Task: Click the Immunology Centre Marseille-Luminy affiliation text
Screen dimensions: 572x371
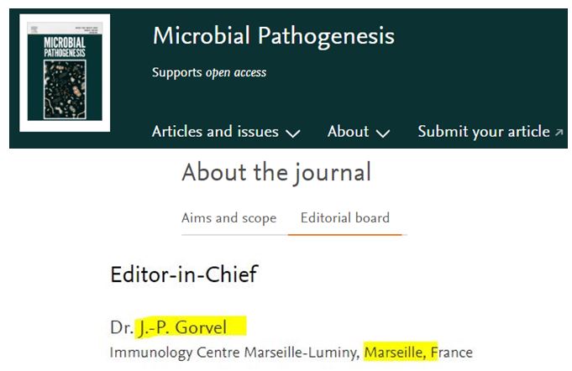Action: click(235, 353)
